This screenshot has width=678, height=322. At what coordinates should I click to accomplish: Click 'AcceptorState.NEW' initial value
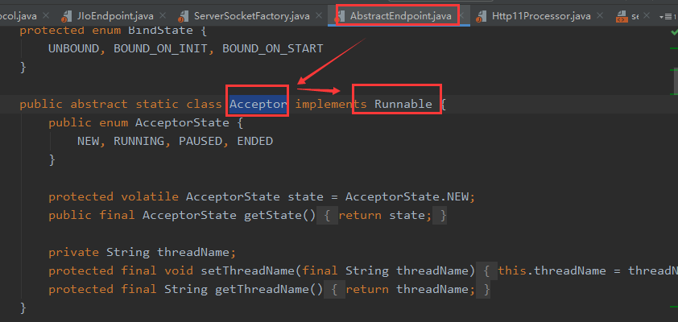pos(407,197)
